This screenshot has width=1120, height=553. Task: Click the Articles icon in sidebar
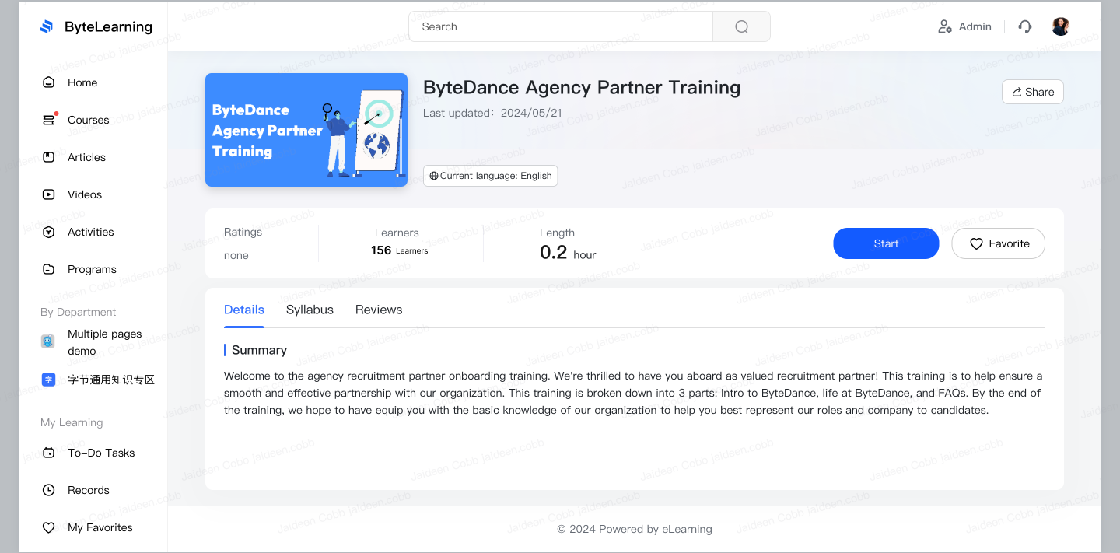click(x=48, y=157)
